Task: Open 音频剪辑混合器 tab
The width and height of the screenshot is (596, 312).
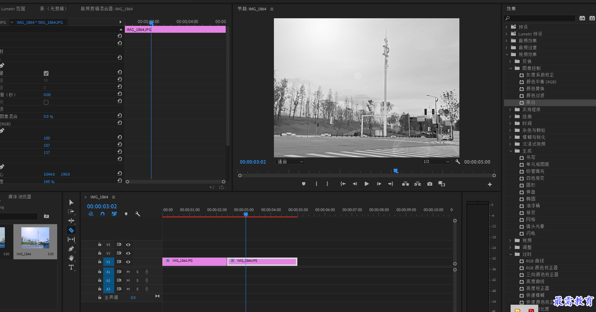Action: (107, 9)
